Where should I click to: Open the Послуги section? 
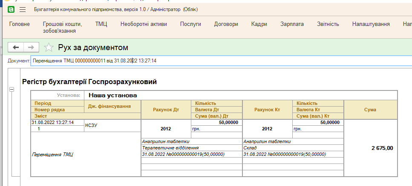[190, 24]
